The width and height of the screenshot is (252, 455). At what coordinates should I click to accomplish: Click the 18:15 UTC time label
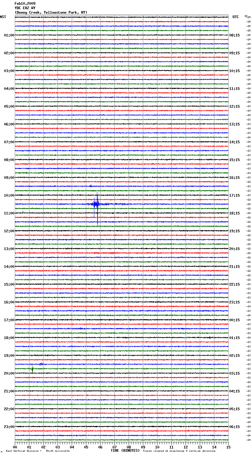click(235, 213)
